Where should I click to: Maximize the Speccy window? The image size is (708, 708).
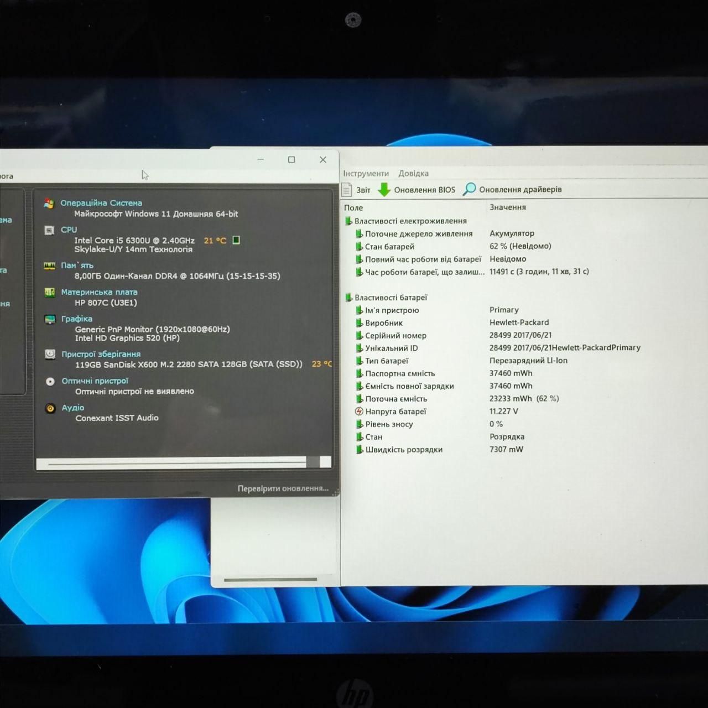click(x=291, y=160)
